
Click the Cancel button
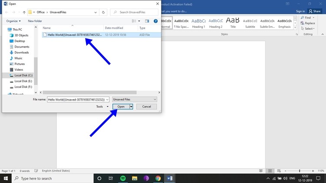[147, 107]
